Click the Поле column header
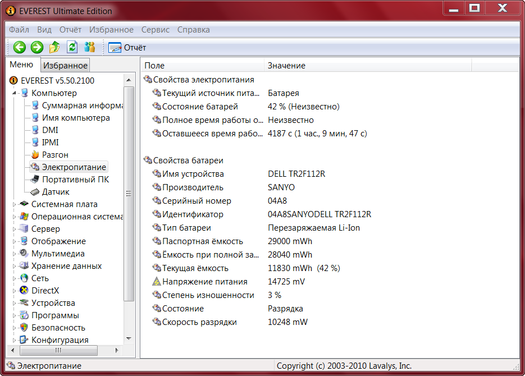This screenshot has width=525, height=376. click(x=154, y=66)
